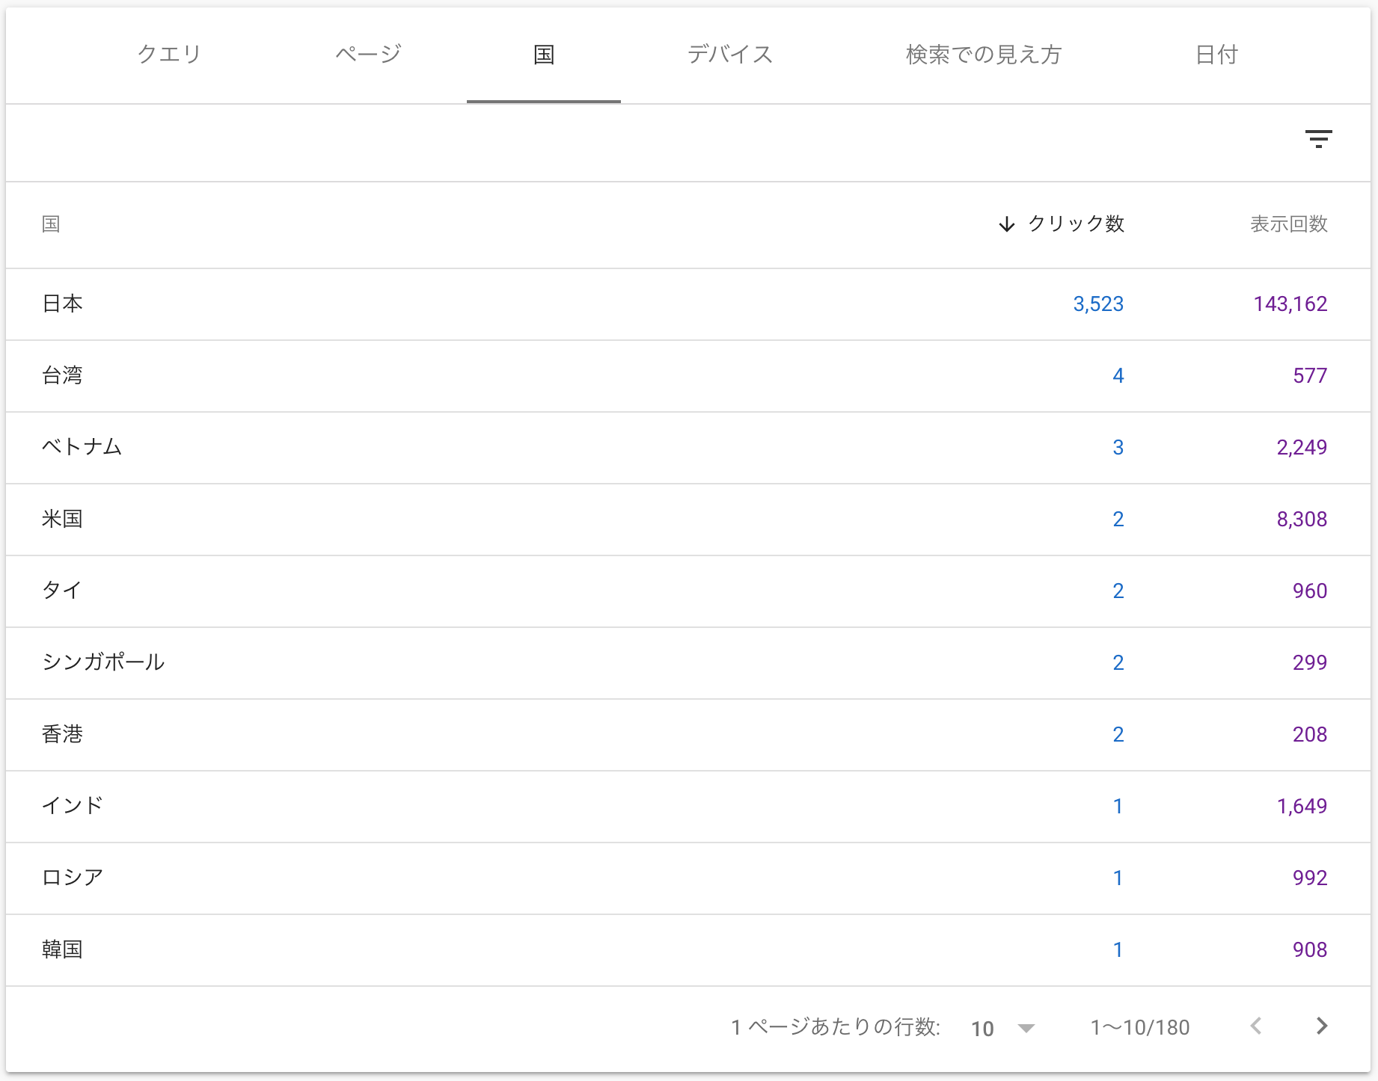
Task: Click the 韓国 row
Action: point(63,949)
